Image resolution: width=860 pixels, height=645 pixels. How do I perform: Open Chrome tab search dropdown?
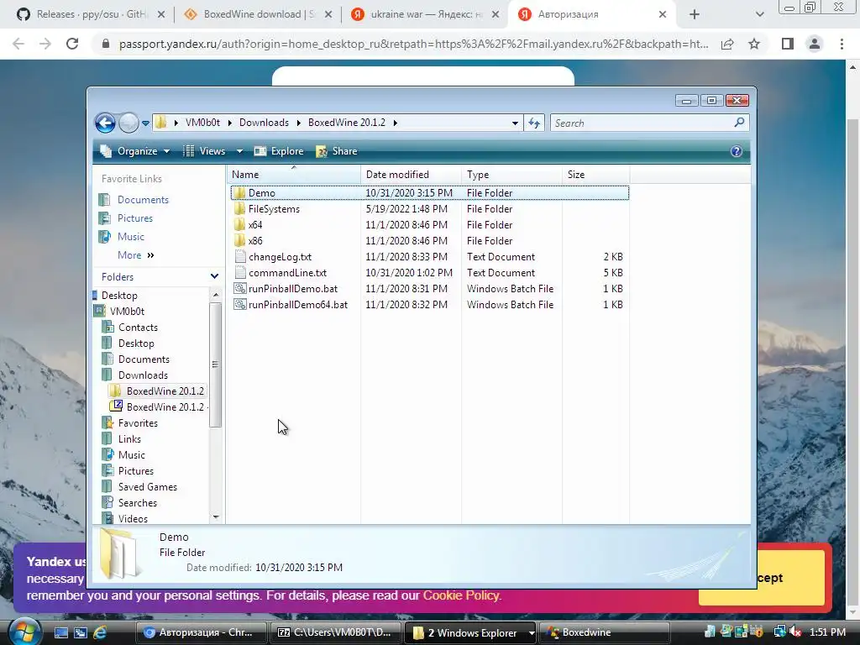759,15
